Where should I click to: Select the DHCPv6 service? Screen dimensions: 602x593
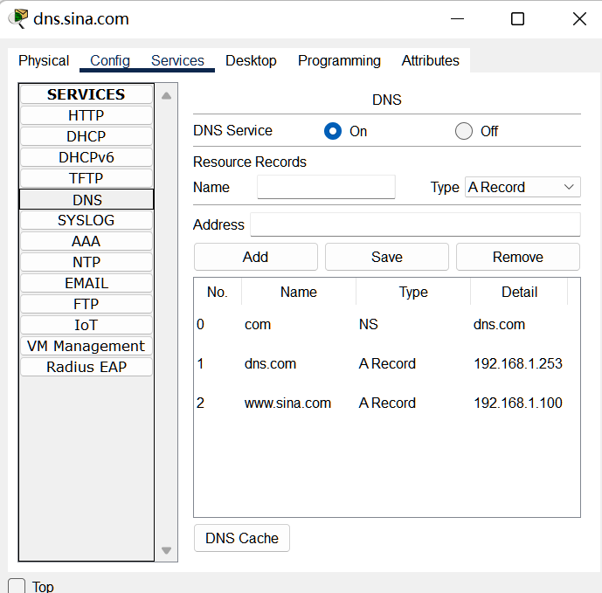(86, 157)
